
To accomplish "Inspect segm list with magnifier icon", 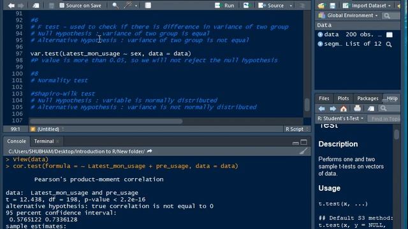I will pyautogui.click(x=389, y=45).
